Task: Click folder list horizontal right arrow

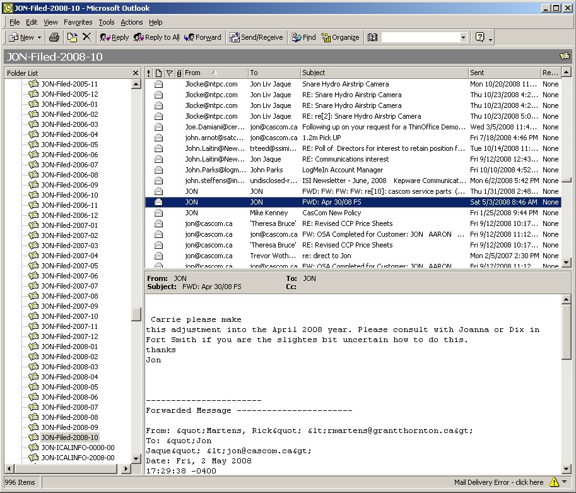Action: click(126, 468)
